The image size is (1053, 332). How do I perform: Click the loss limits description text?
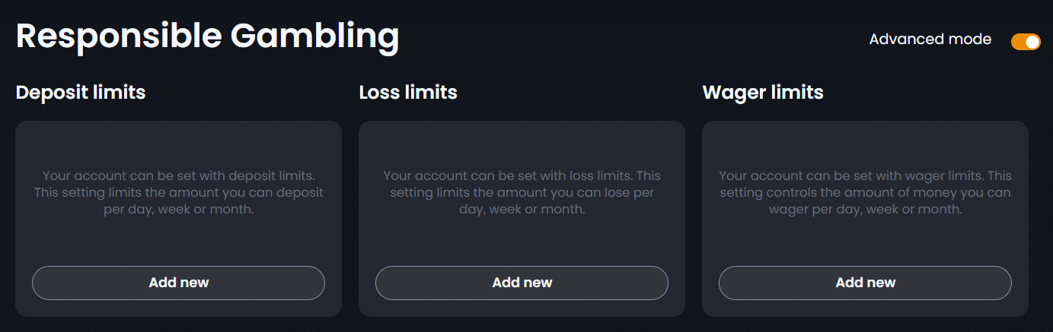[x=522, y=192]
